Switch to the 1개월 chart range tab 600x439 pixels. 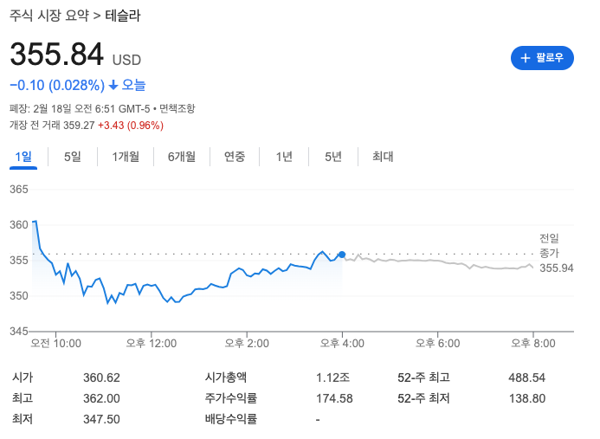[x=126, y=157]
